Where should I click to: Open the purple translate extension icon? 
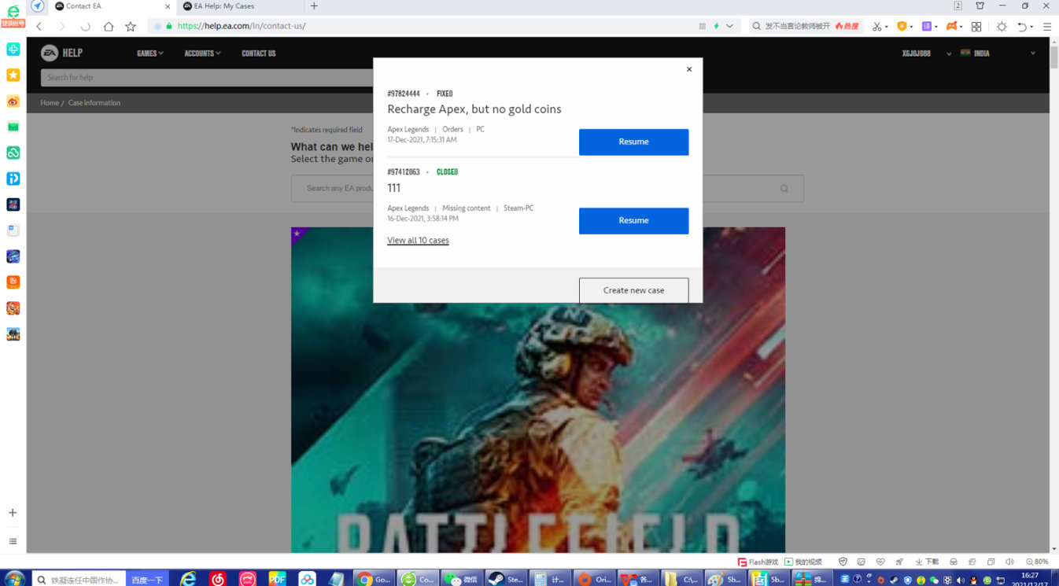point(927,26)
